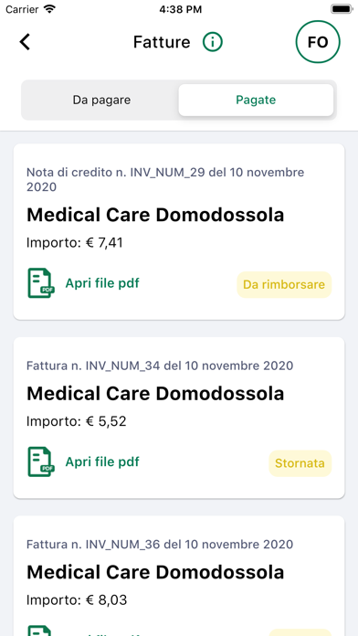
Task: Switch to the Da pagare tab
Action: tap(101, 100)
